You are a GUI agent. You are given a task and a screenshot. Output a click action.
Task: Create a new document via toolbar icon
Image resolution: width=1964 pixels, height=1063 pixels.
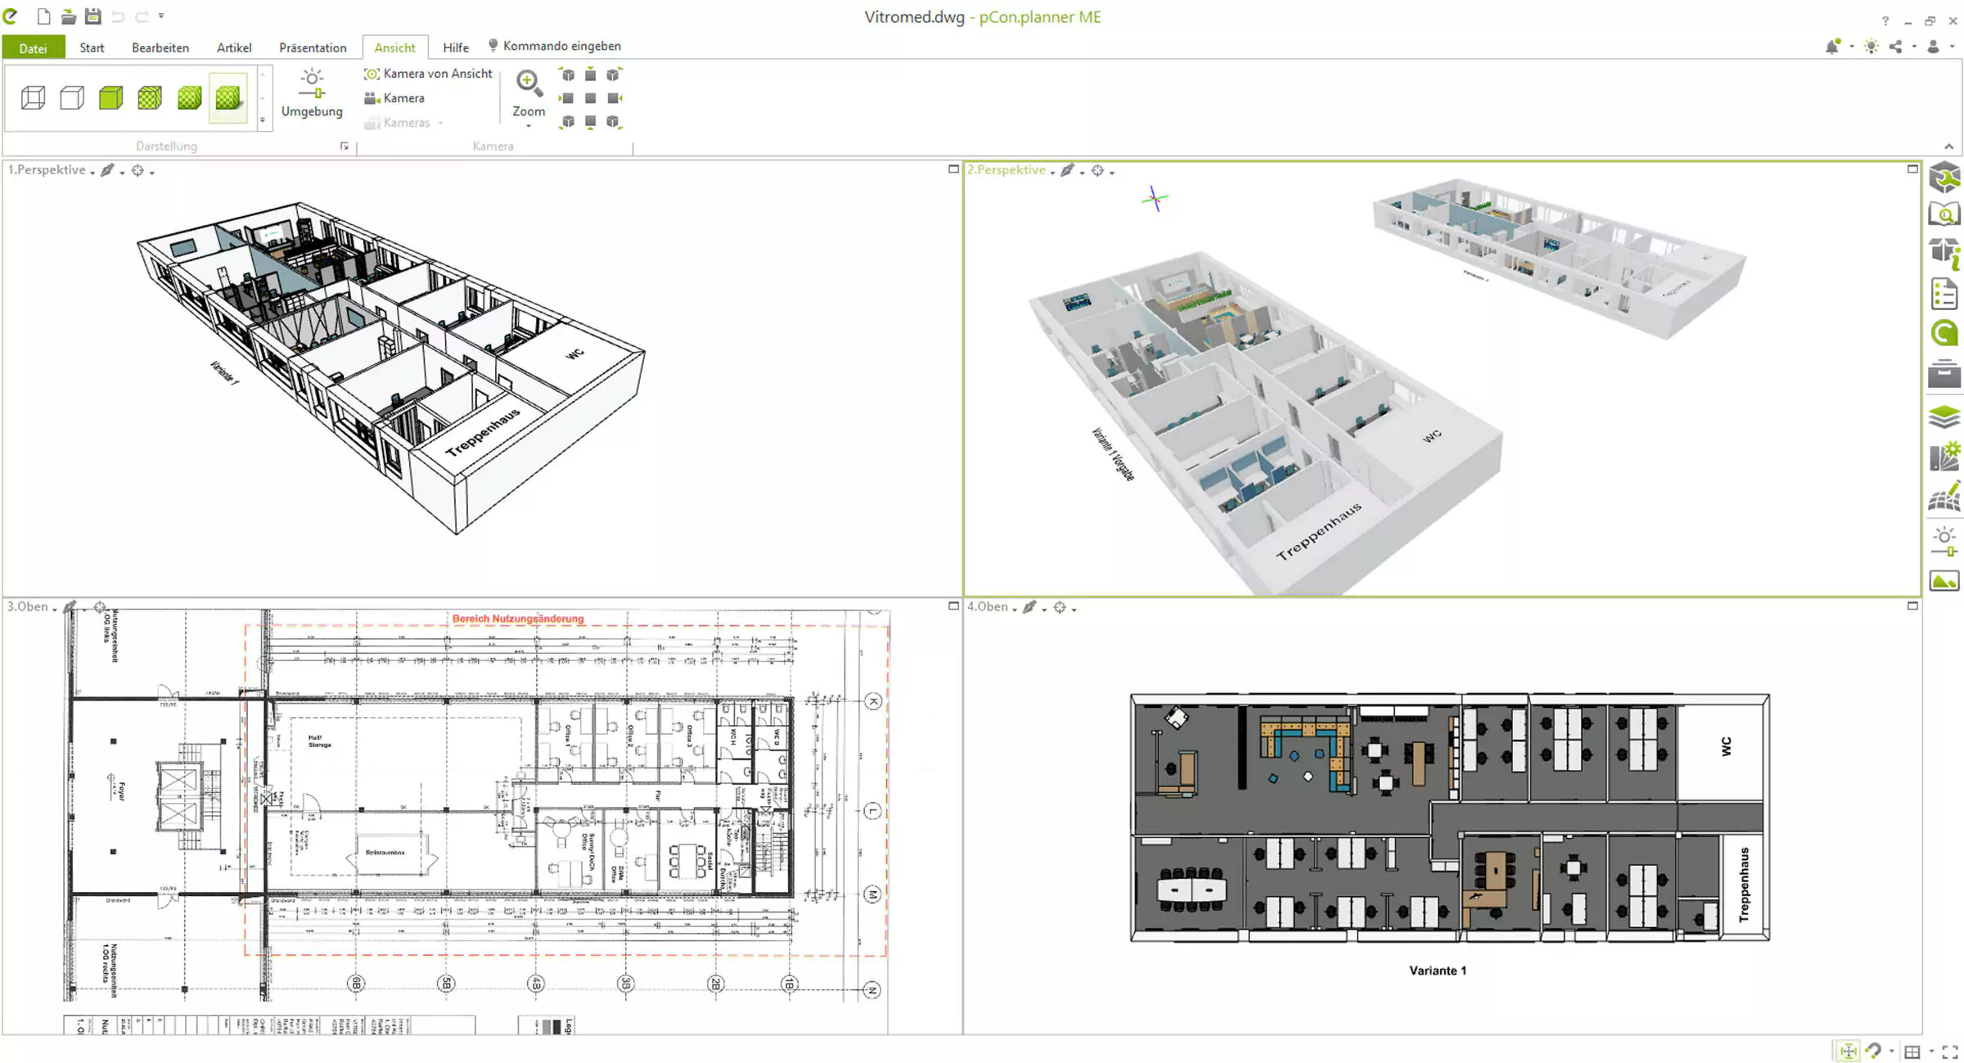click(44, 16)
